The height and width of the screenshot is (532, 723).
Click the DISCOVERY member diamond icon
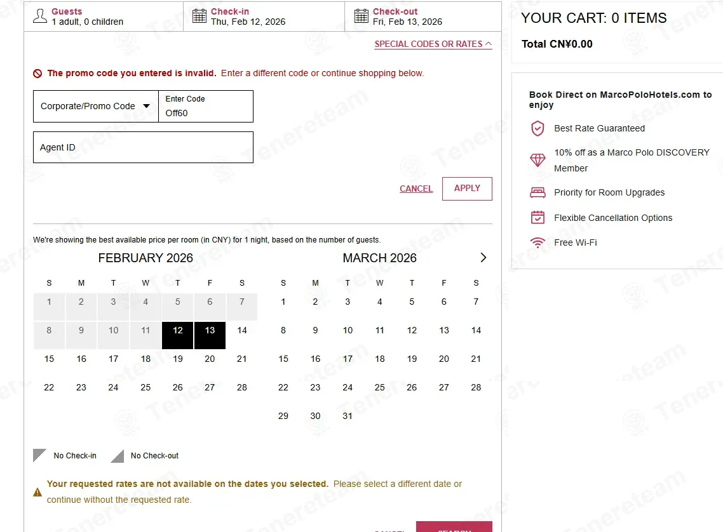coord(537,160)
